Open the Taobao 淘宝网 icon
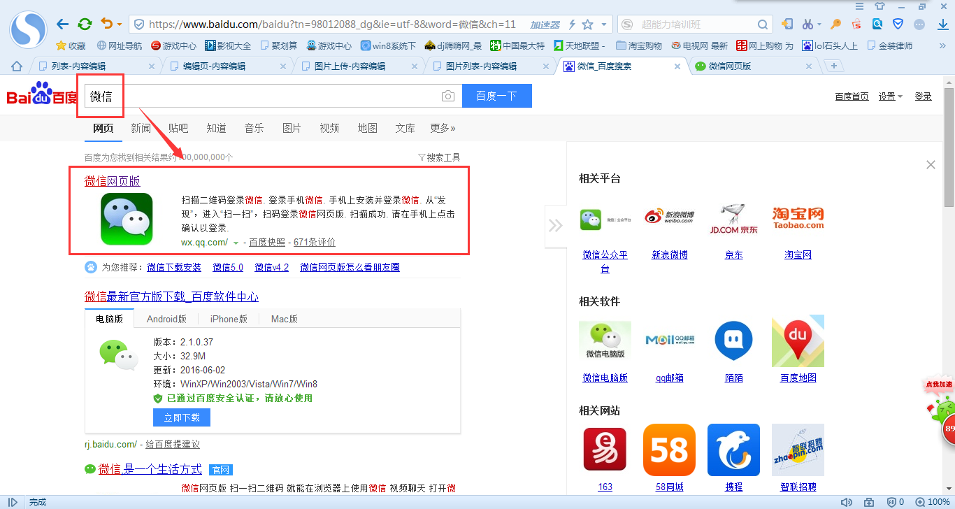955x509 pixels. pos(798,219)
